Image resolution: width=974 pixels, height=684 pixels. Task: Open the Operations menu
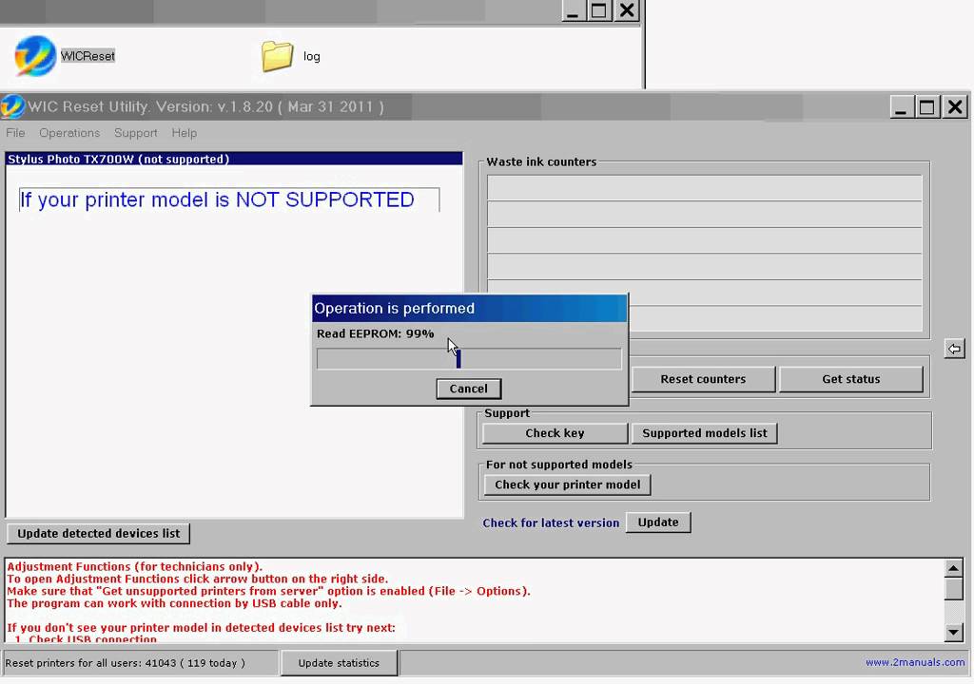click(x=69, y=133)
